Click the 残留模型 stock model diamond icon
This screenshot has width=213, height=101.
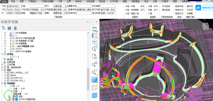(5, 83)
